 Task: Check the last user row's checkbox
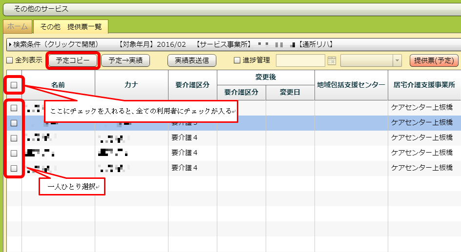[14, 168]
